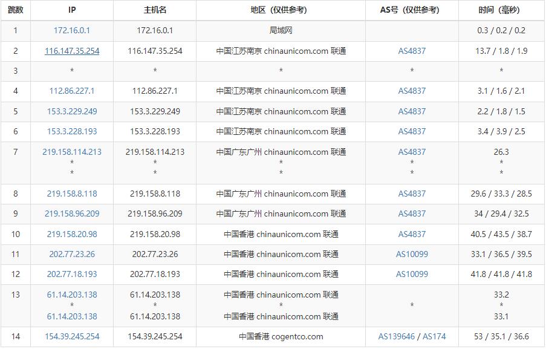Click region cell in hop 2 row

click(281, 51)
